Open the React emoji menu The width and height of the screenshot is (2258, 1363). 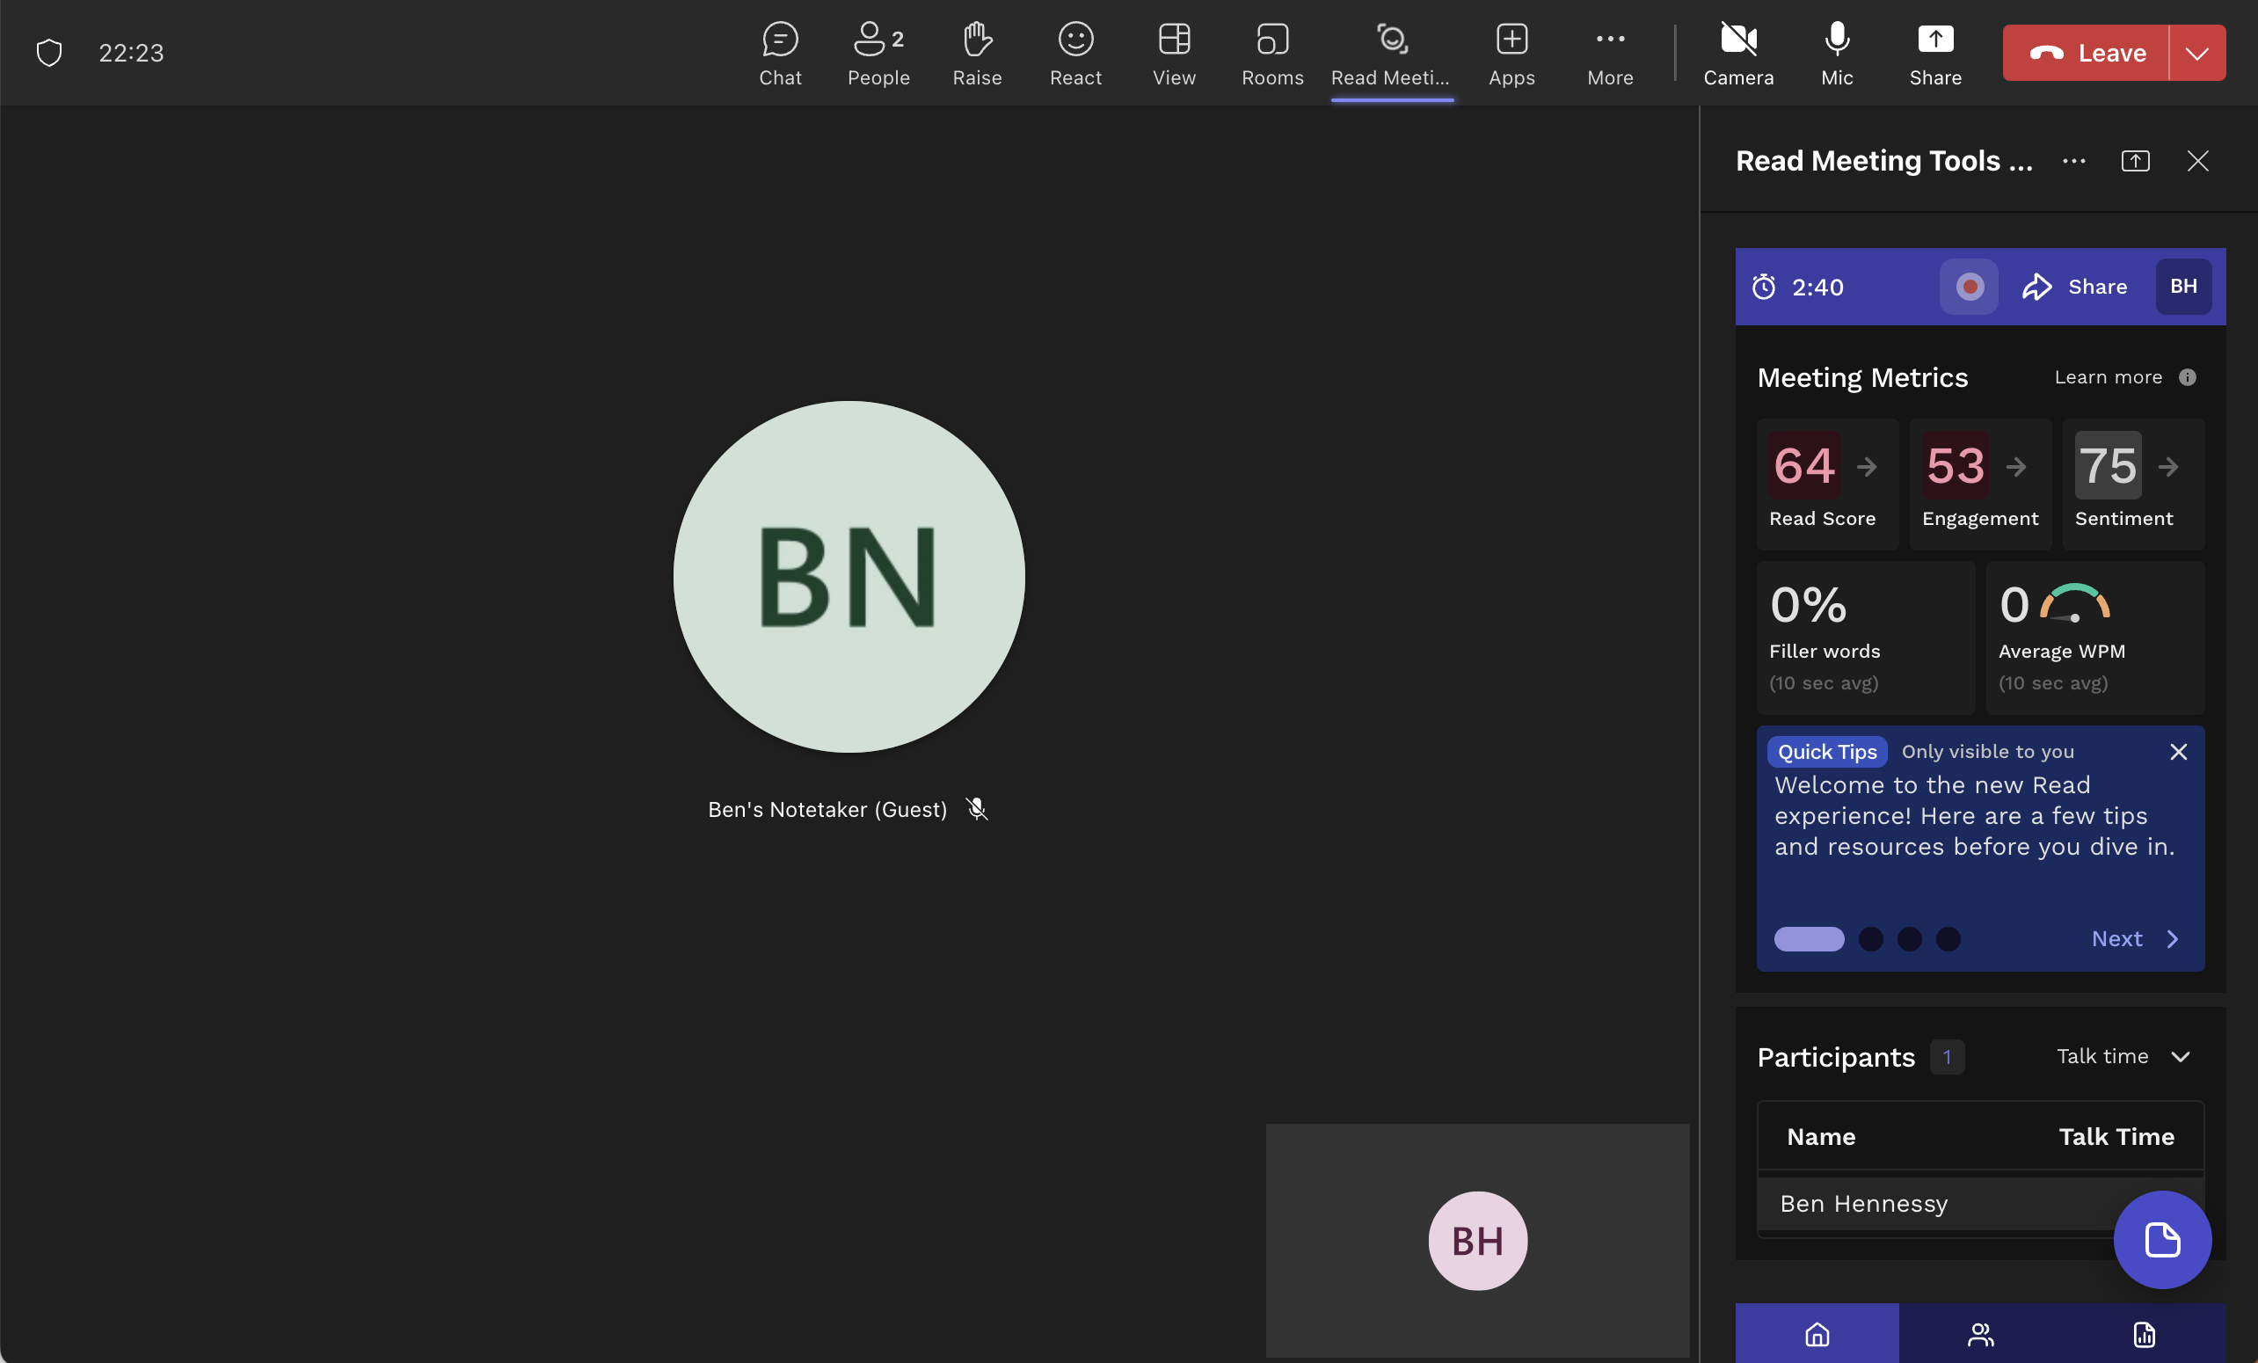[x=1075, y=53]
